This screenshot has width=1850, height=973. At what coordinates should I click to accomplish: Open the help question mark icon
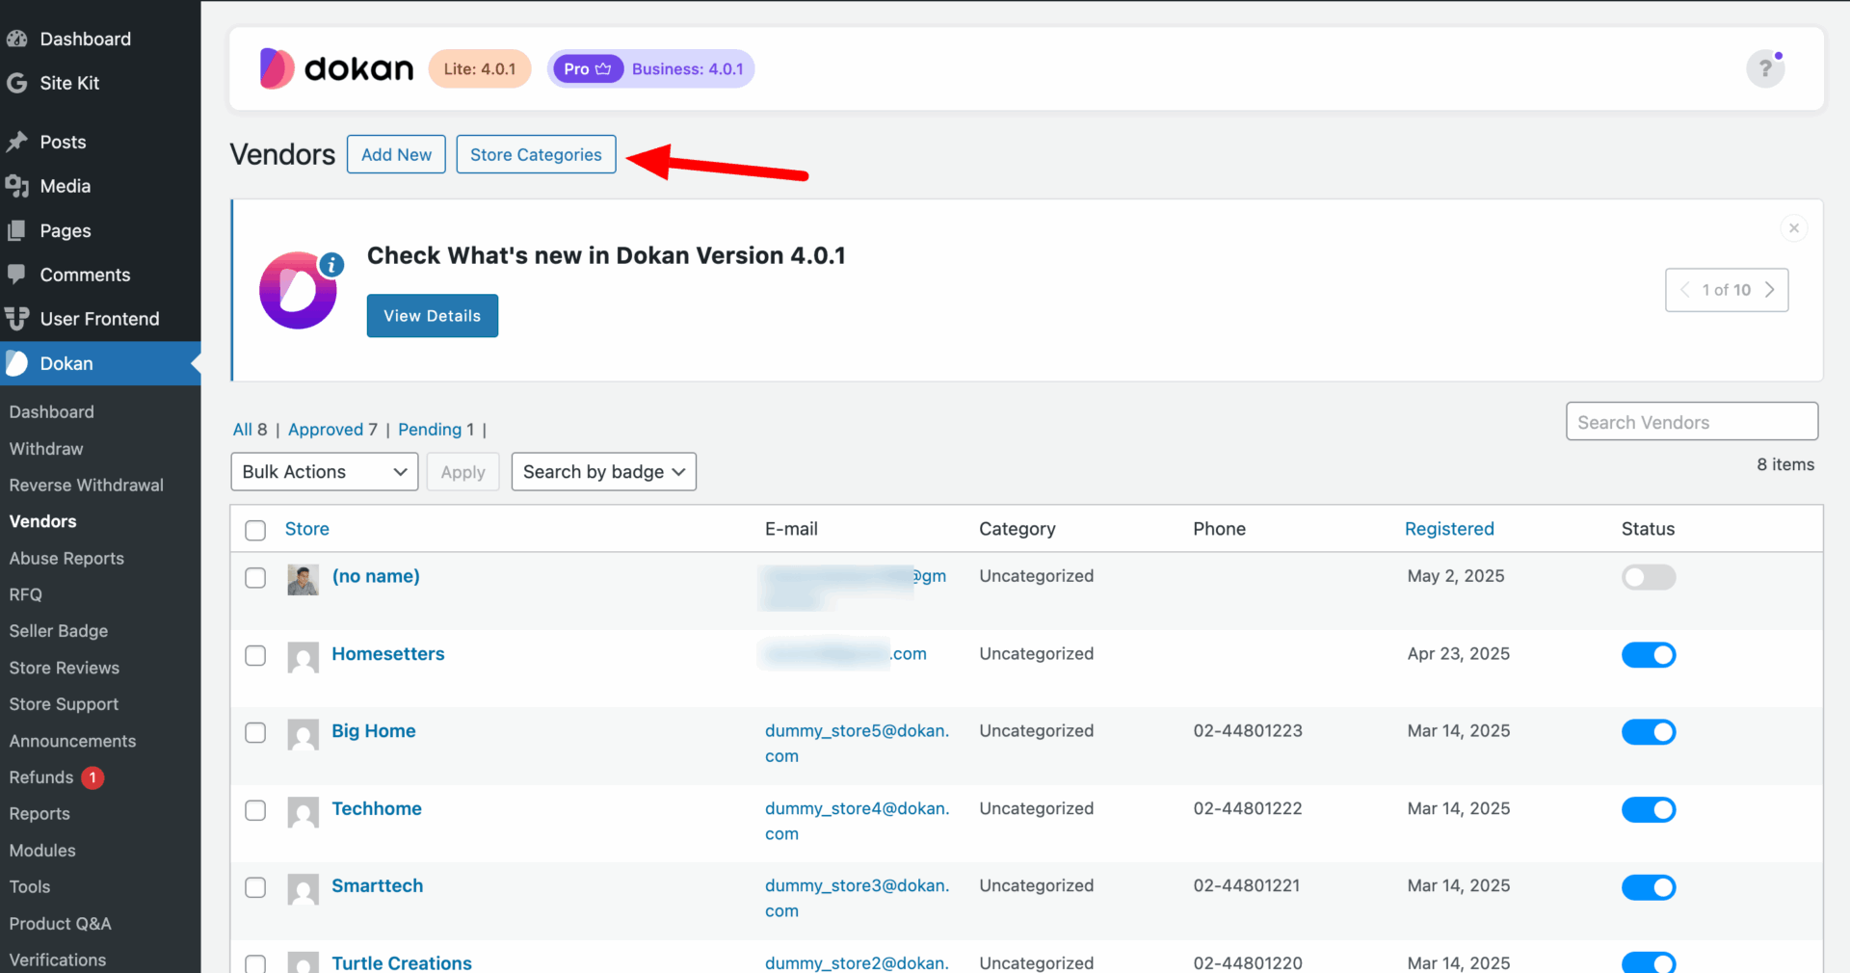click(x=1765, y=69)
